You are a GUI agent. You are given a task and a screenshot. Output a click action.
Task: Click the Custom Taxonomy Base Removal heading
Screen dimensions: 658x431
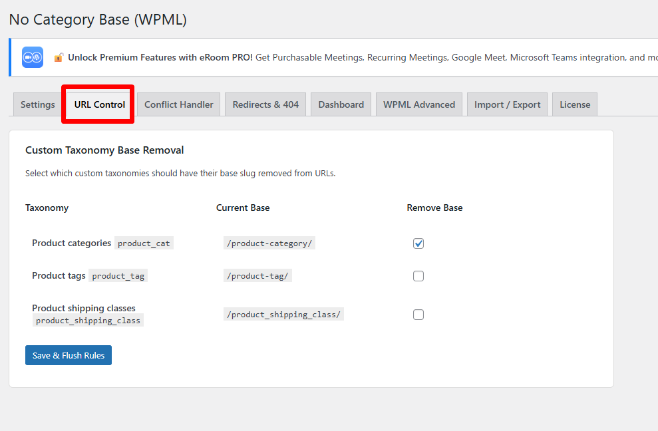click(x=104, y=150)
